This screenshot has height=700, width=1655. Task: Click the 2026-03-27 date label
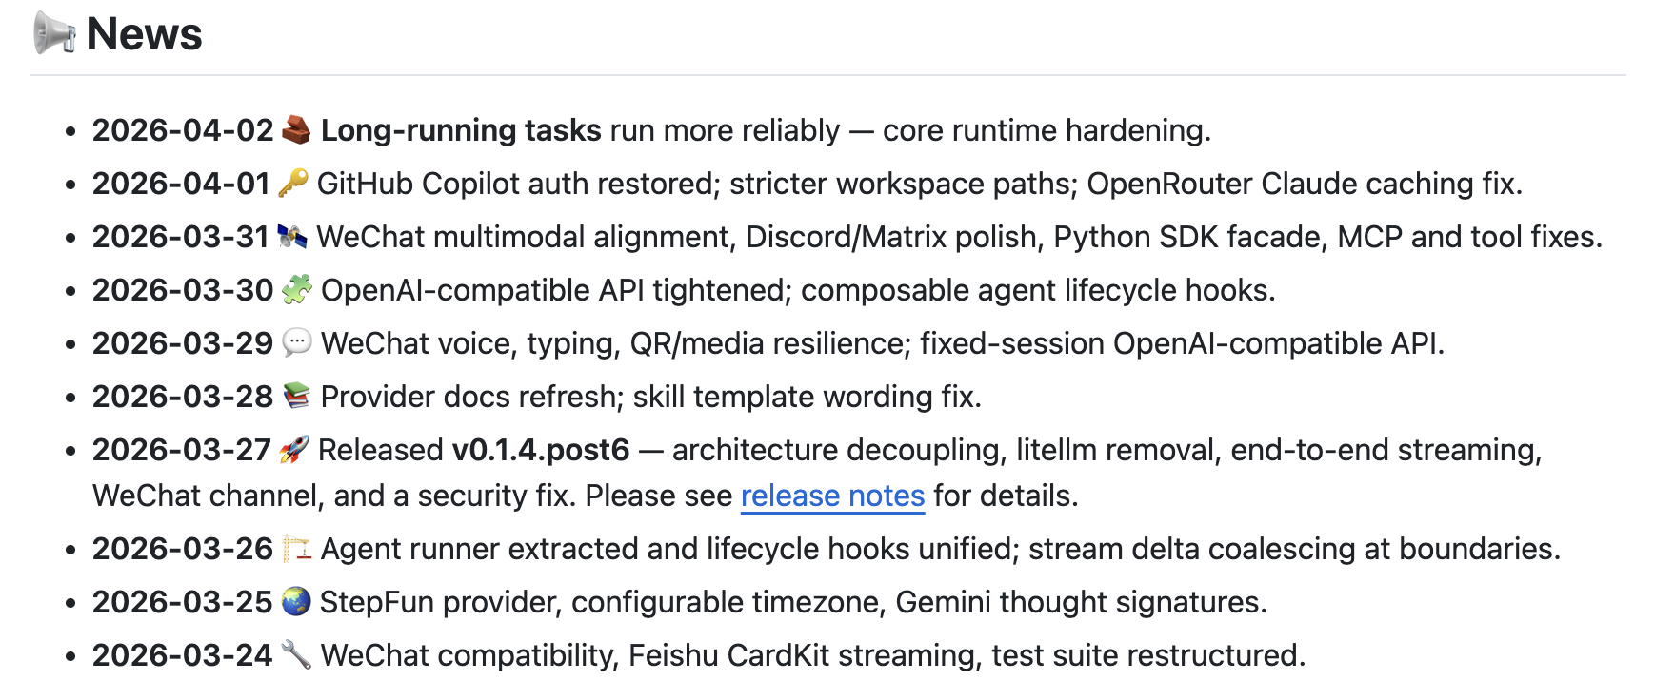coord(182,450)
